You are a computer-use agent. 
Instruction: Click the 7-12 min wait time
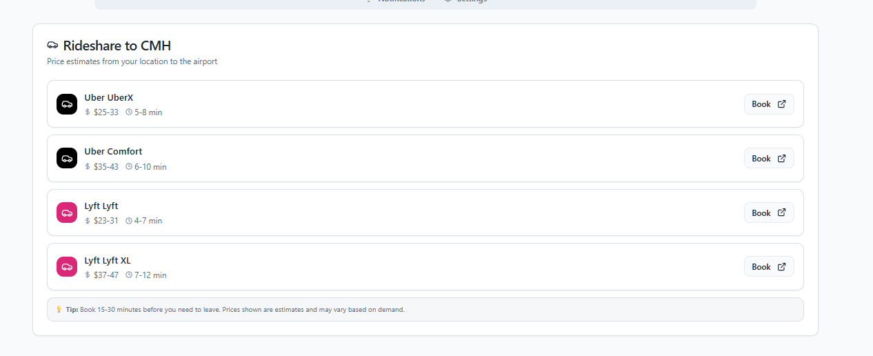150,275
